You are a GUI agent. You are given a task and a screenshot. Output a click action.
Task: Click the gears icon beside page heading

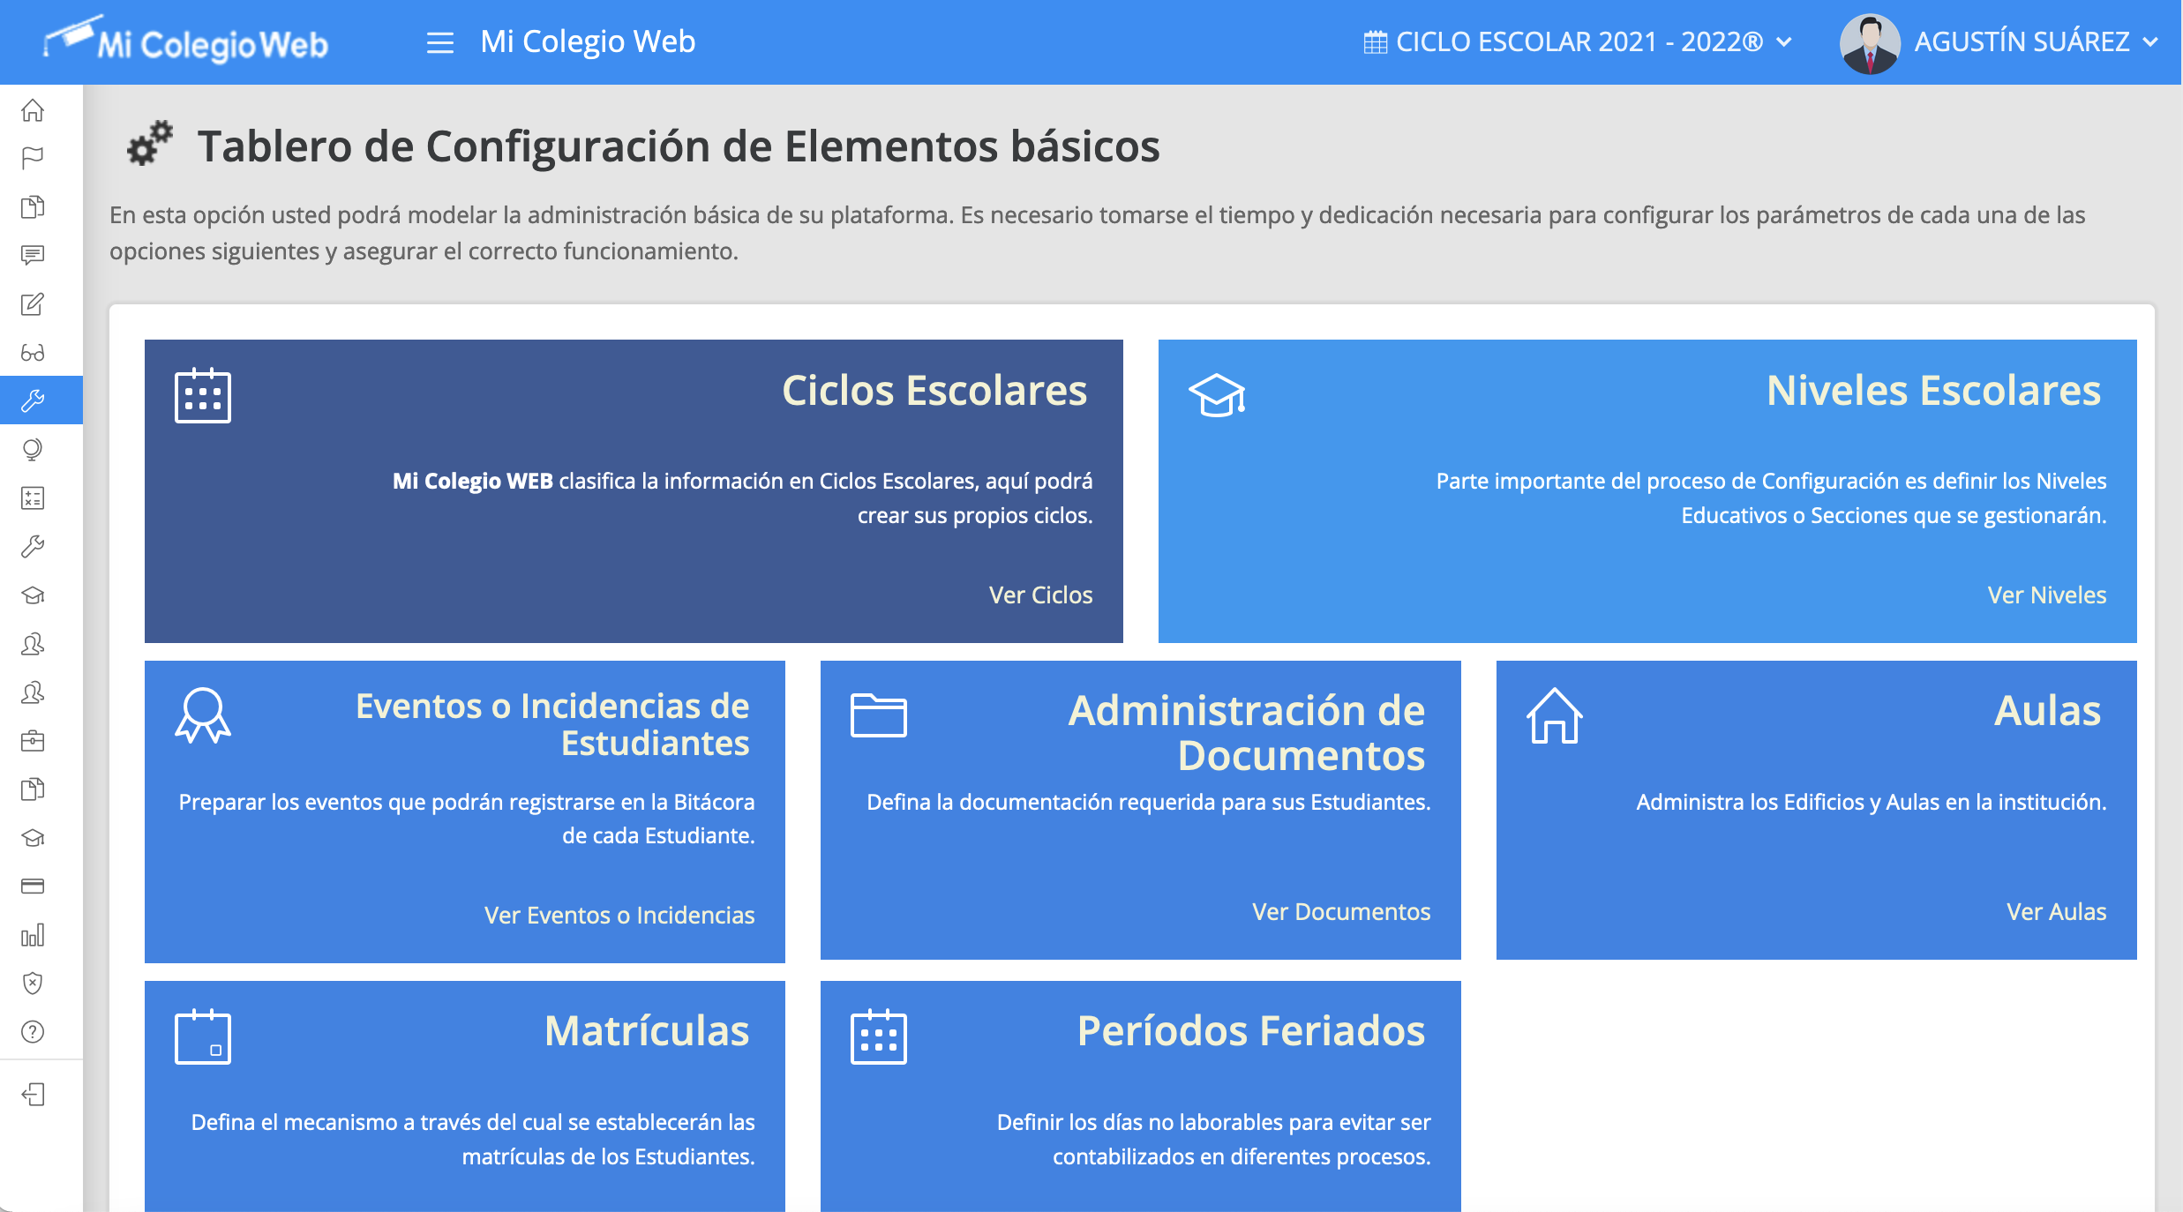tap(149, 143)
